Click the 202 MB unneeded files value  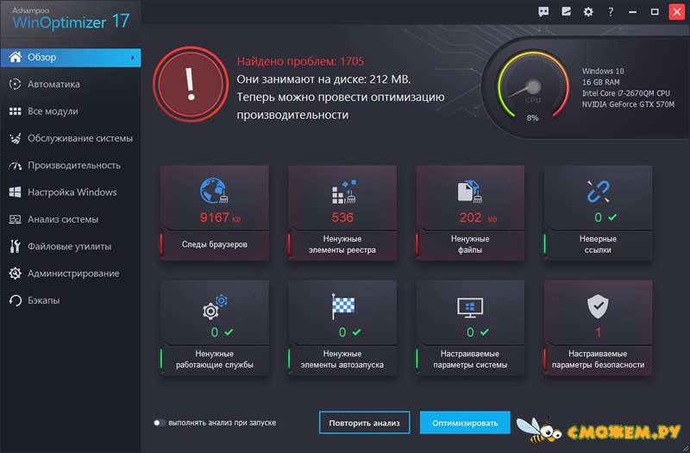coord(478,217)
